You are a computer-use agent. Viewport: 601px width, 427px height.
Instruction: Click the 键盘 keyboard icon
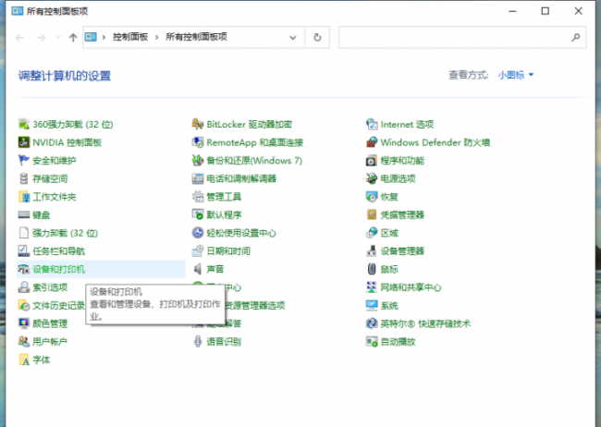(x=24, y=214)
